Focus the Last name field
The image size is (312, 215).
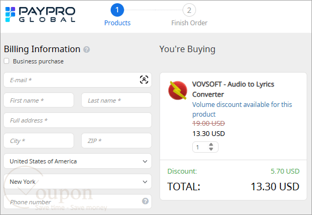[117, 100]
